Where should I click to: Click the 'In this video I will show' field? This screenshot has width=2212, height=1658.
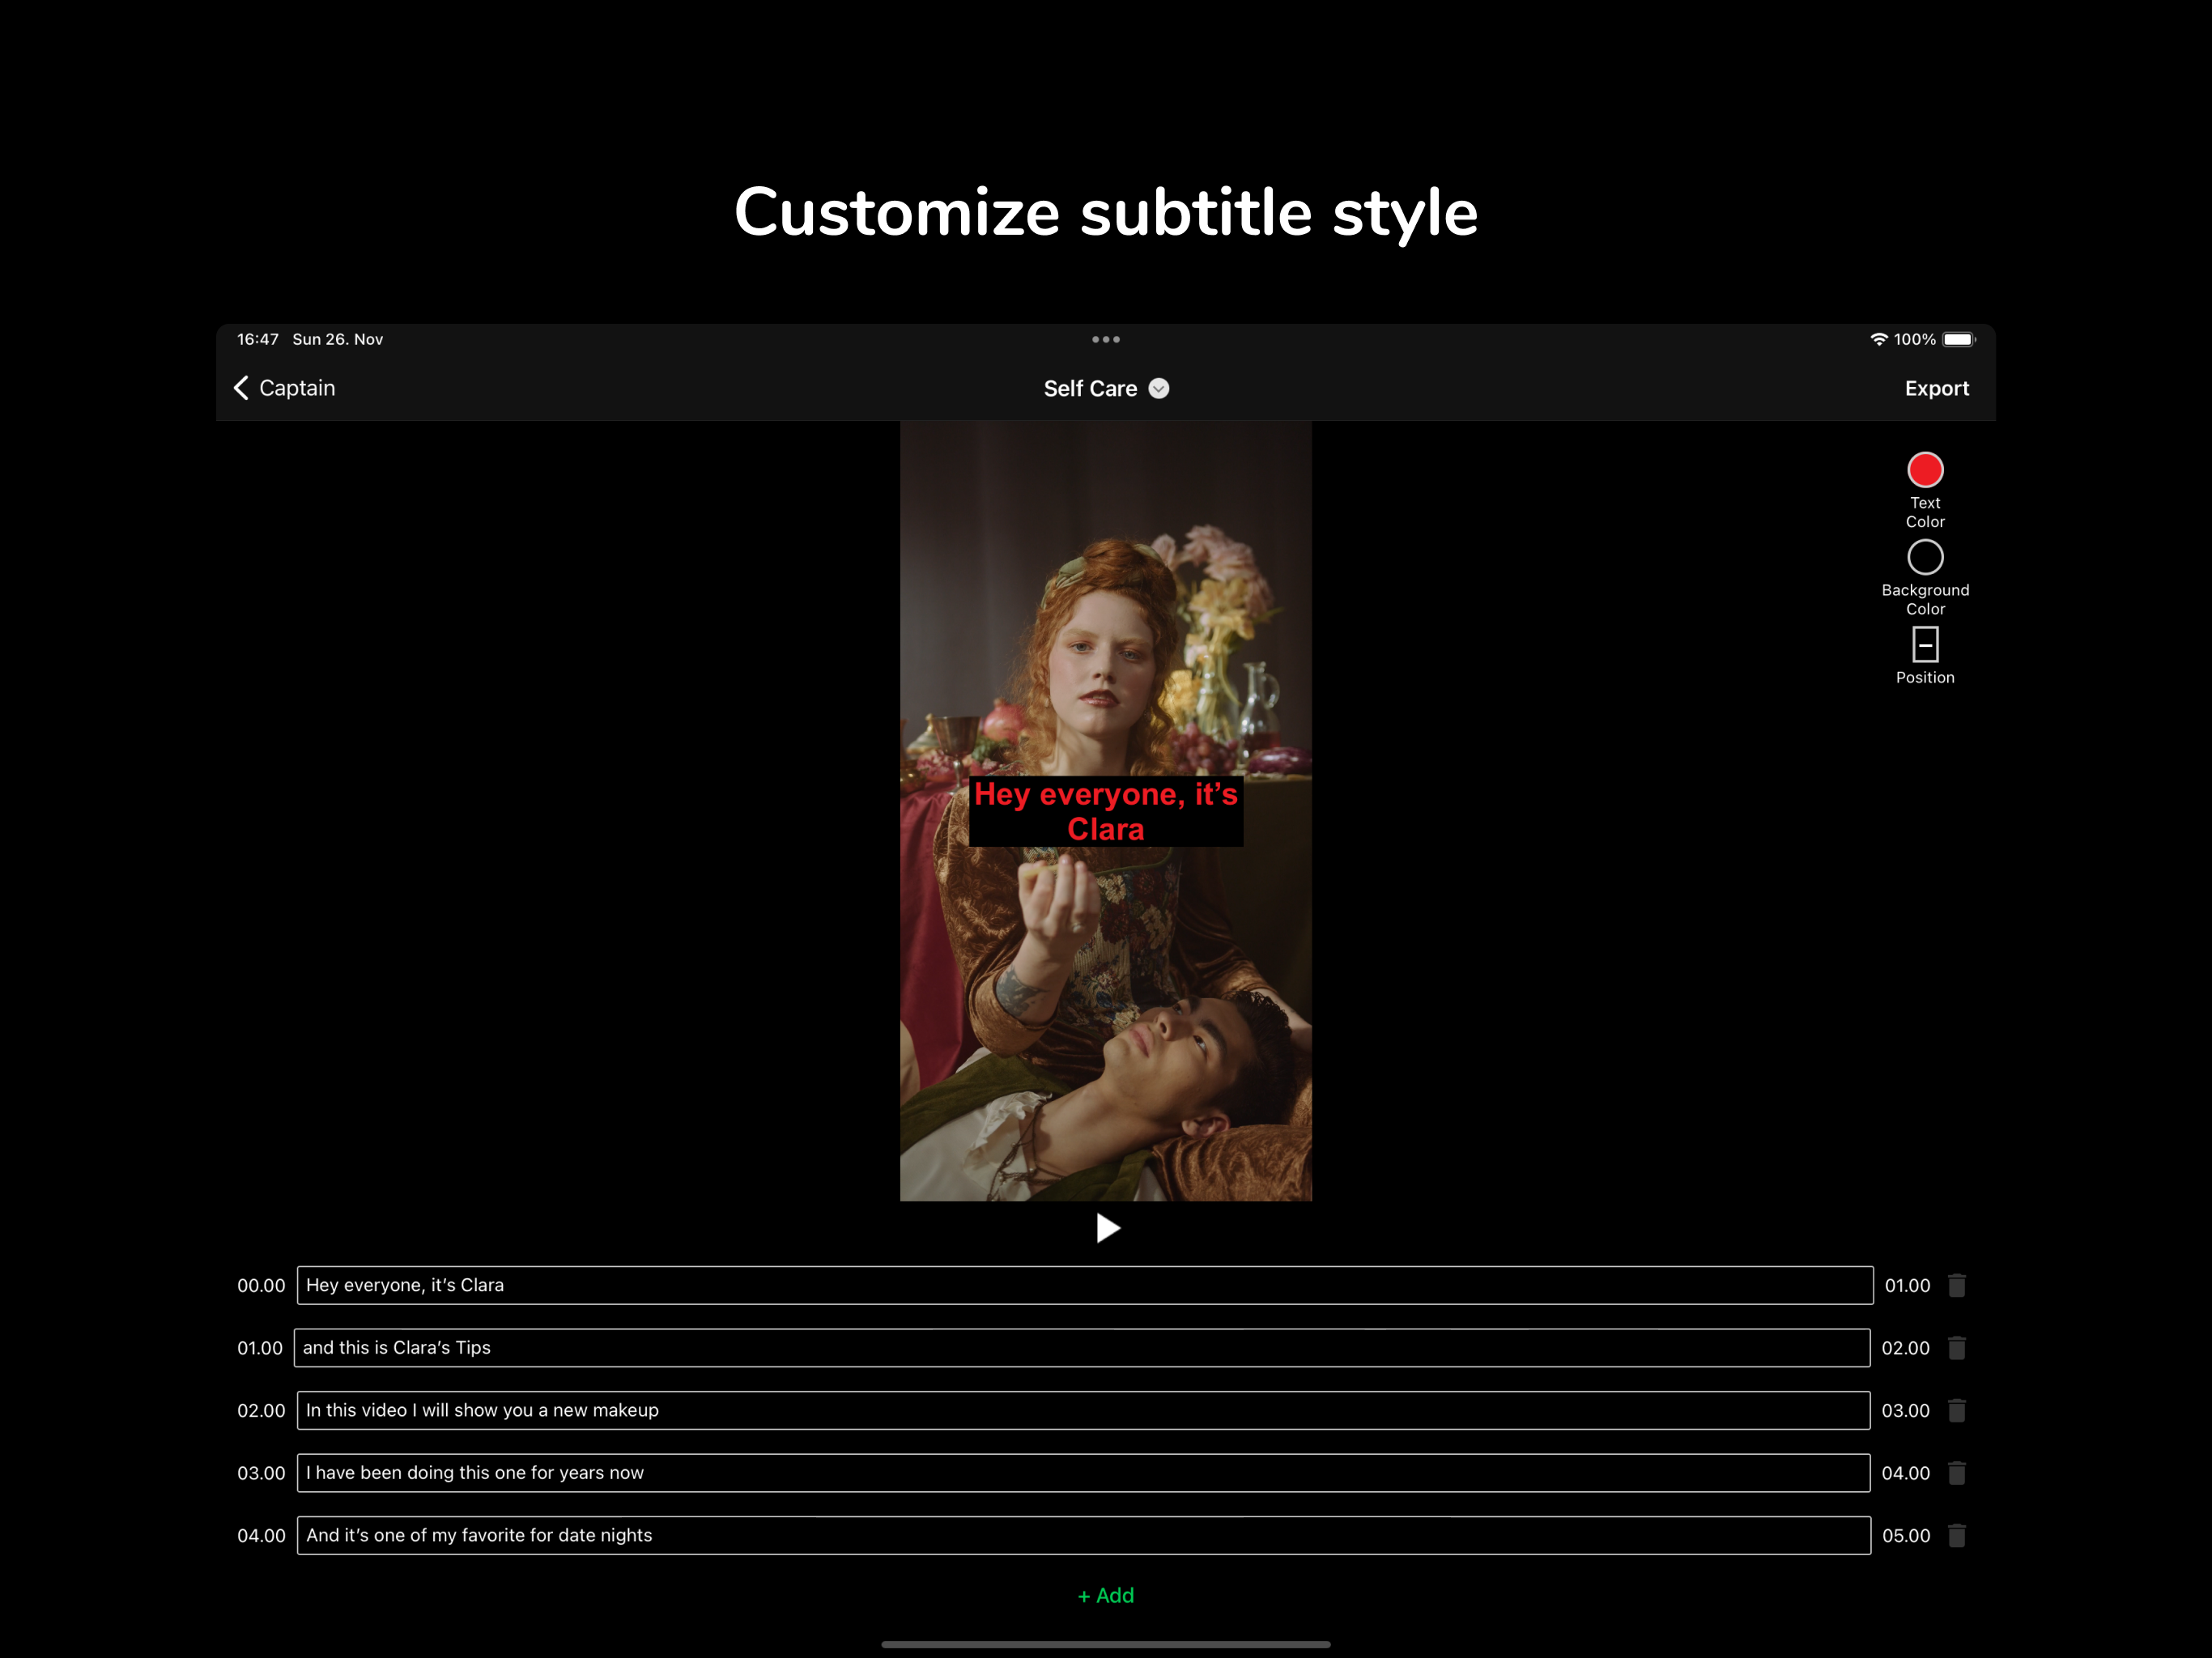click(1083, 1410)
